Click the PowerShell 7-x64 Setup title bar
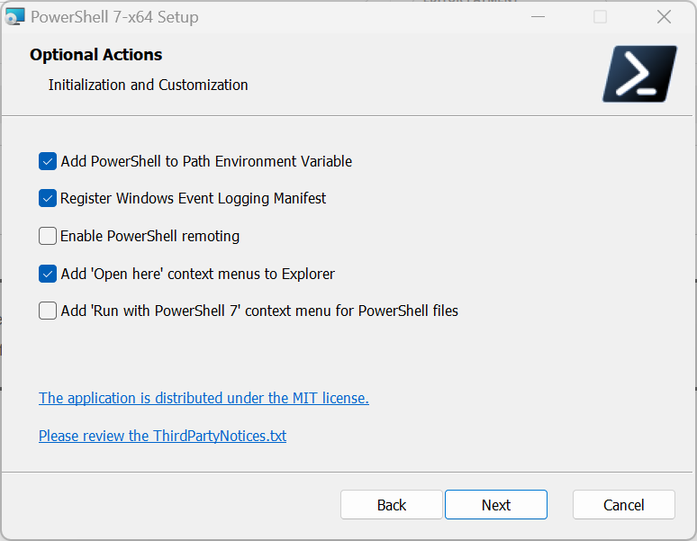Image resolution: width=697 pixels, height=541 pixels. (270, 17)
